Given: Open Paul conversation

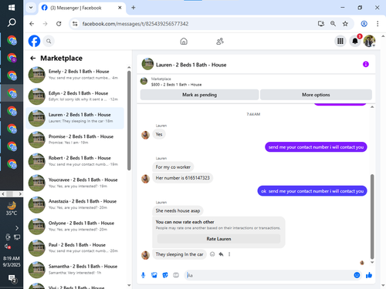Looking at the screenshot, I should coord(75,248).
